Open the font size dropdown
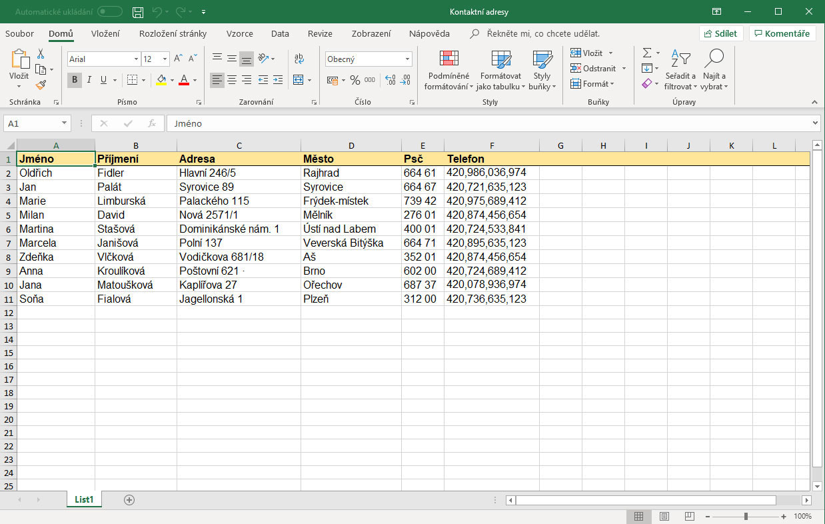 (165, 59)
